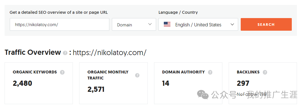307x107 pixels.
Task: Click the Organic Keywords value 2,480
Action: click(x=22, y=83)
